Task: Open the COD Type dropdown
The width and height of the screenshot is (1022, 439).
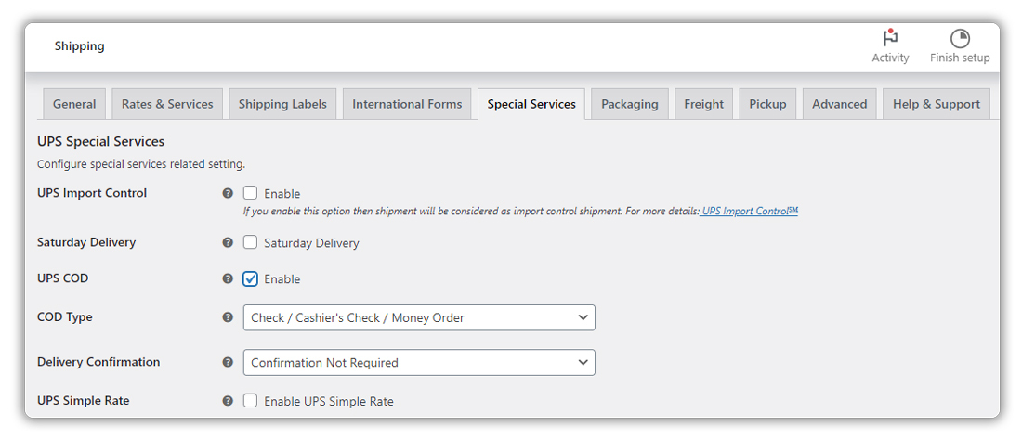Action: [x=419, y=317]
